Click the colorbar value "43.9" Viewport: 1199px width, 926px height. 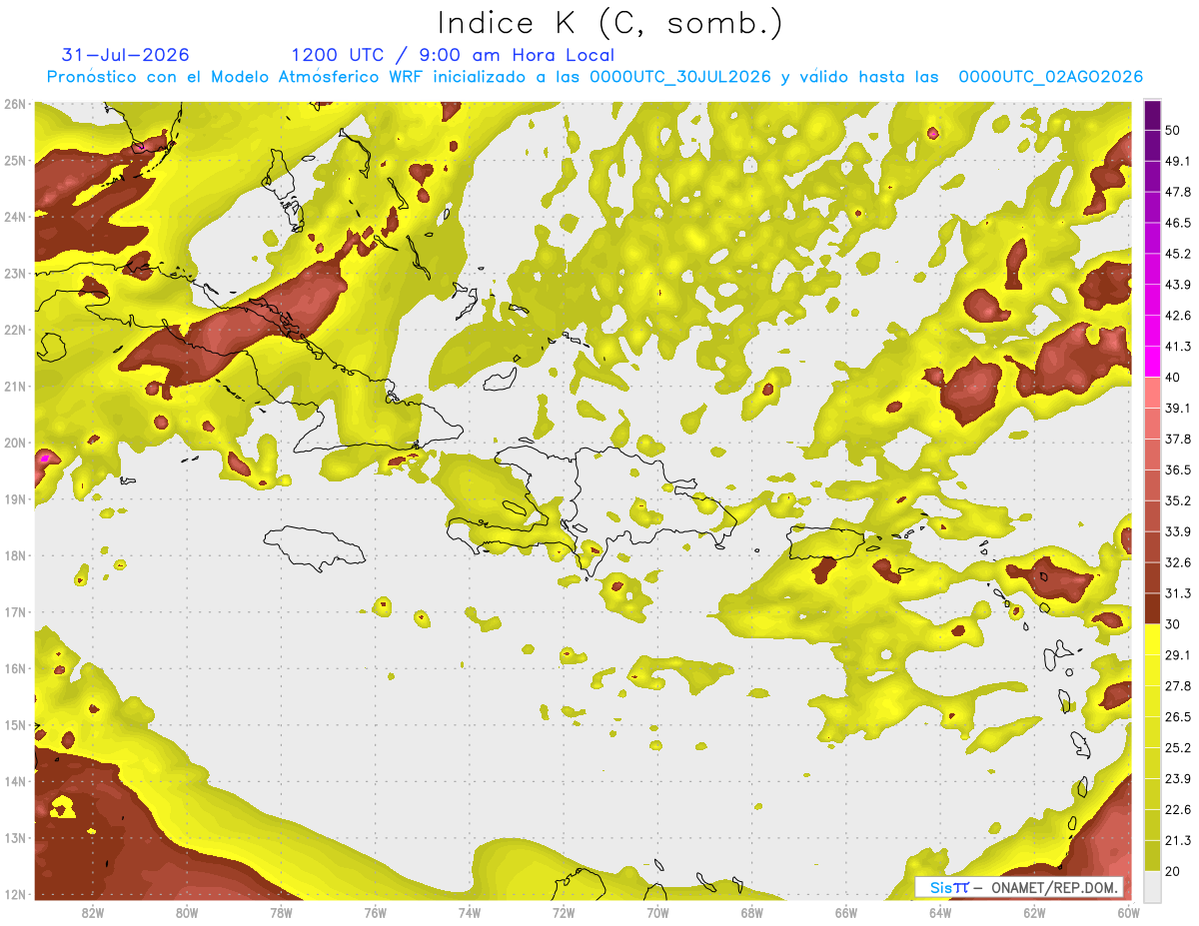coord(1178,285)
